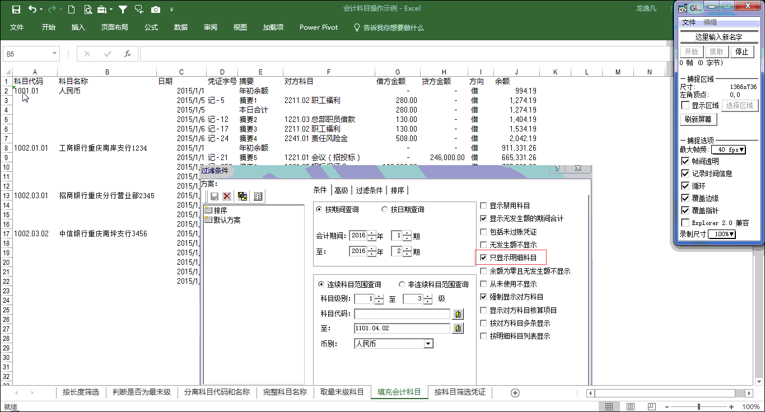765x412 pixels.
Task: Save the workbook from the quick access toolbar
Action: tap(16, 10)
